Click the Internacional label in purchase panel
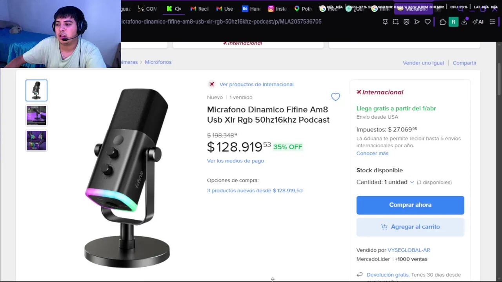 380,92
